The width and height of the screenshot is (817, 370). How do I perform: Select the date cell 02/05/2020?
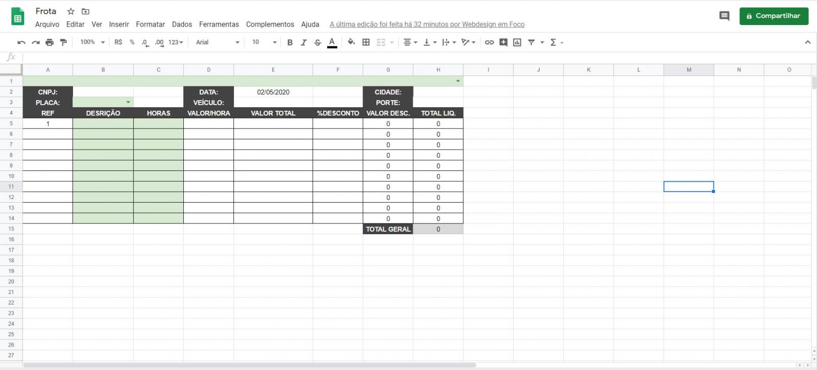point(273,92)
